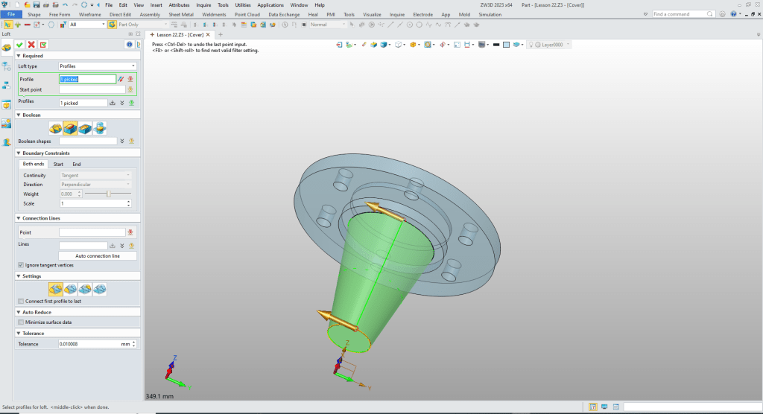The width and height of the screenshot is (763, 414).
Task: Enable Minimize surface data checkbox
Action: [x=20, y=322]
